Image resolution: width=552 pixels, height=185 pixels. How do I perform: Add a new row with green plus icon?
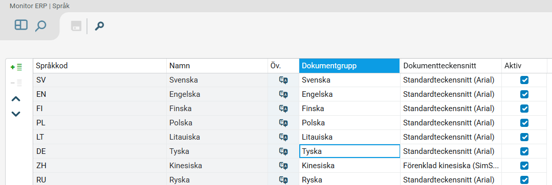click(16, 67)
